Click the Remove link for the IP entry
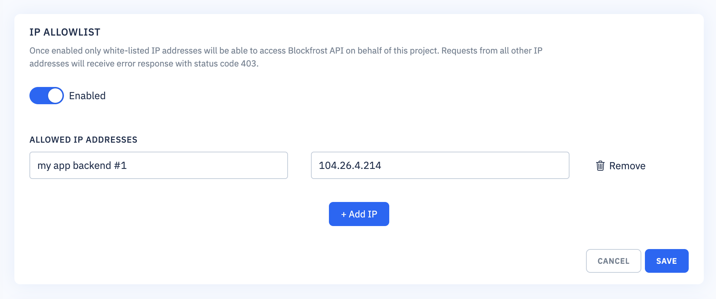Screen dimensions: 716x299 (627, 166)
